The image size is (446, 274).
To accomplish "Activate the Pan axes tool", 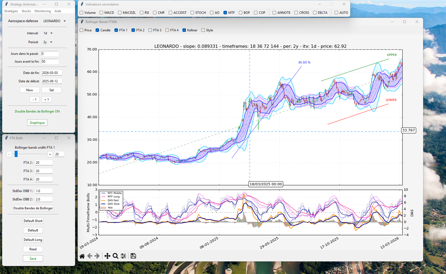I will pos(107,256).
